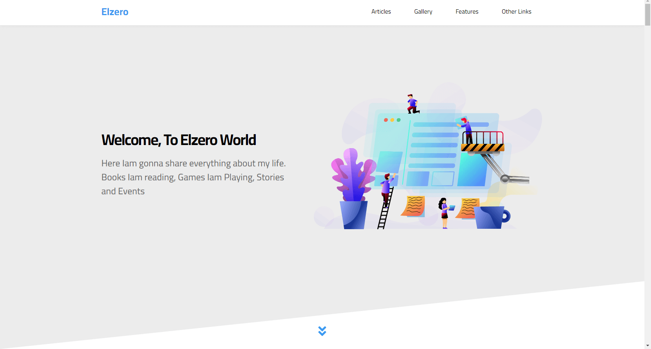Image resolution: width=651 pixels, height=349 pixels.
Task: Open the Other Links menu
Action: (517, 12)
